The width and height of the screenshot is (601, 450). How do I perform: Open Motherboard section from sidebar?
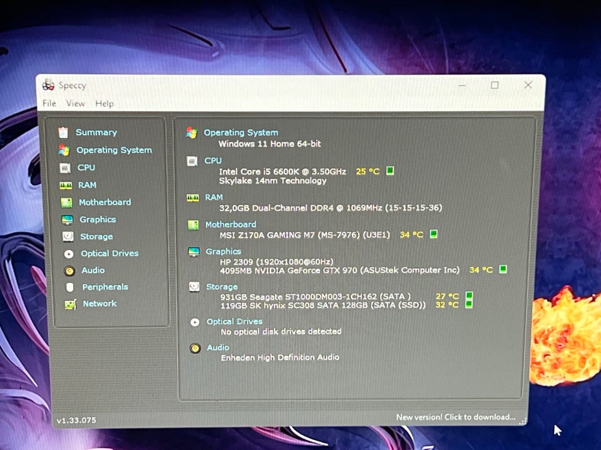[x=105, y=202]
